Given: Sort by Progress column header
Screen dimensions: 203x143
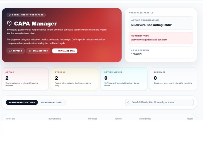Looking at the screenshot, I should 93,119.
